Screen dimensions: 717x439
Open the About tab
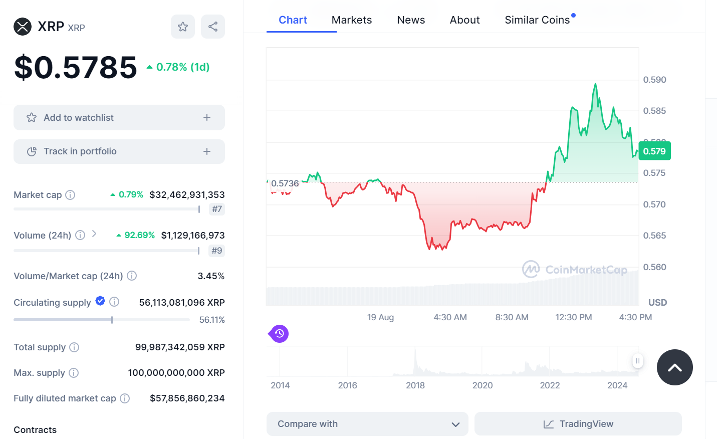pos(464,20)
